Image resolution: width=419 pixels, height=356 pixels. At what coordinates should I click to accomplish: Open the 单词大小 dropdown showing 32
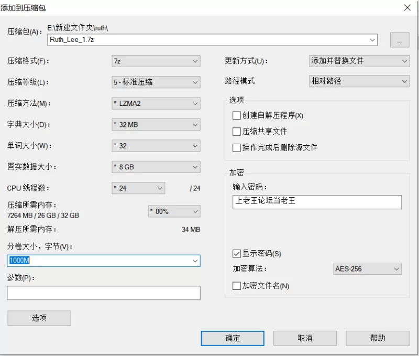click(x=156, y=146)
